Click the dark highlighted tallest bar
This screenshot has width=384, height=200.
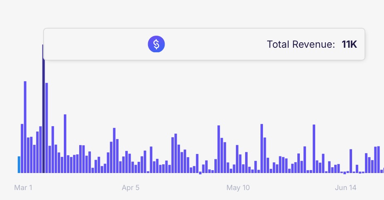(x=44, y=109)
